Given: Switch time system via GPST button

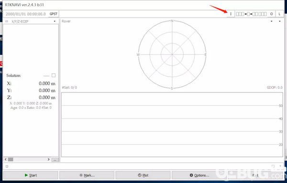Looking at the screenshot, I should [54, 14].
